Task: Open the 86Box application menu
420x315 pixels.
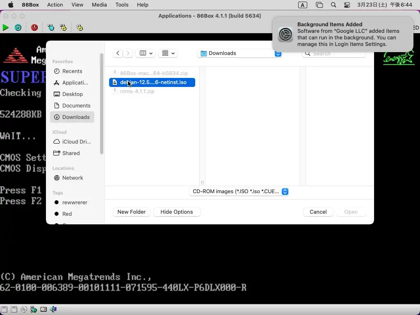Action: click(x=30, y=5)
